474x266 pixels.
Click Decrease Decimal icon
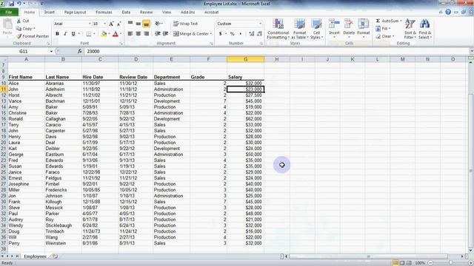(x=259, y=34)
